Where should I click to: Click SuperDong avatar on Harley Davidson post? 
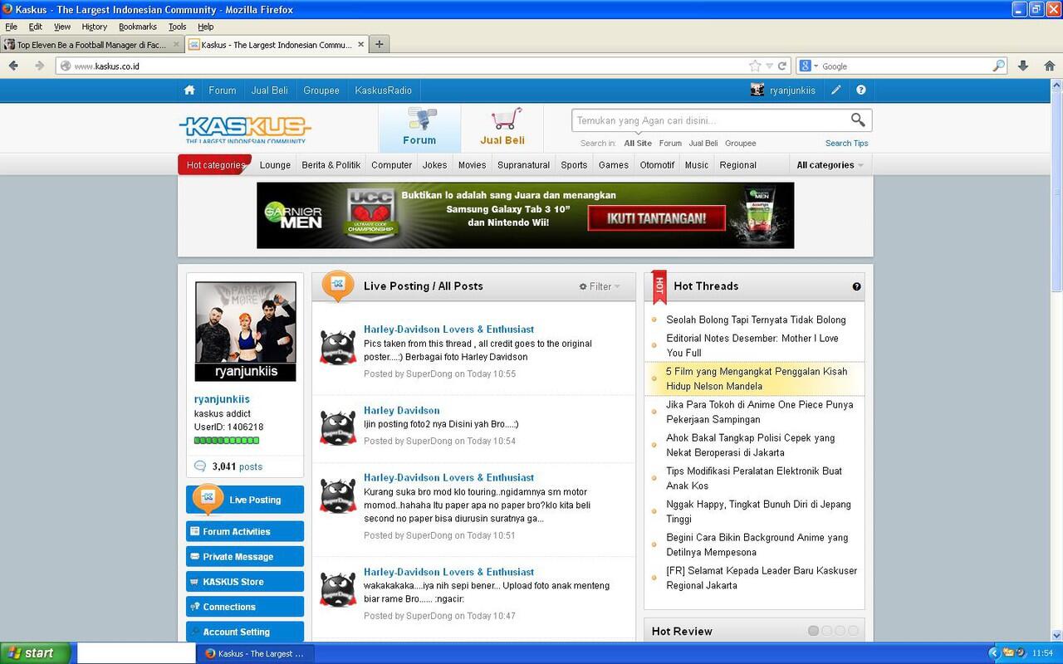pos(338,428)
